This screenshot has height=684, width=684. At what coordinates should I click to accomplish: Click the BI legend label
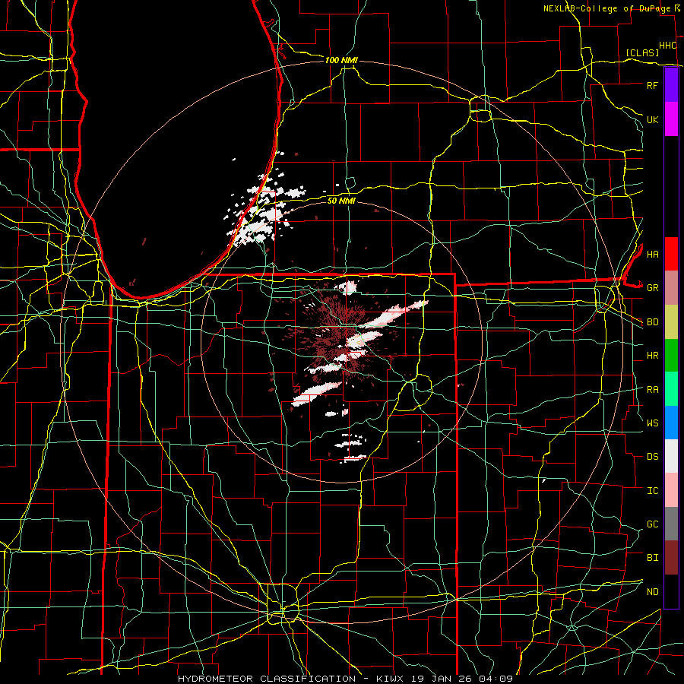652,558
